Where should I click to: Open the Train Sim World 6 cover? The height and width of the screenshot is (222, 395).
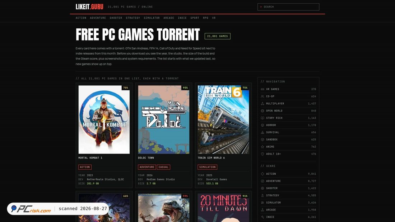tap(223, 119)
